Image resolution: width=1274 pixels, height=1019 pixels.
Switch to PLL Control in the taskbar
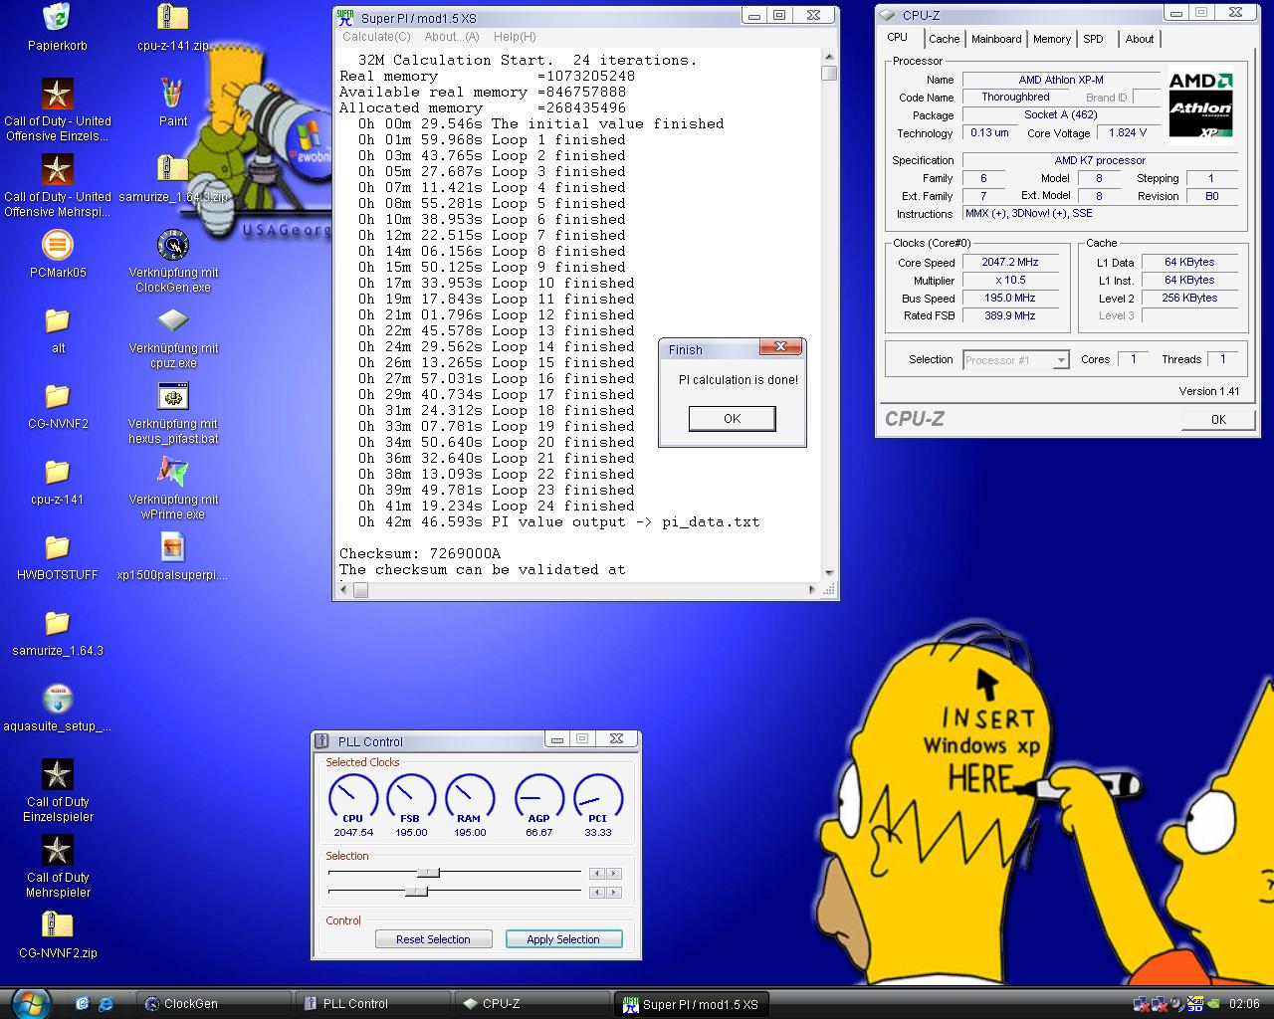point(371,1003)
